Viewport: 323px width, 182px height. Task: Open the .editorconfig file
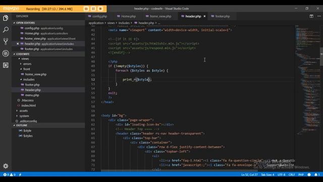click(48, 121)
